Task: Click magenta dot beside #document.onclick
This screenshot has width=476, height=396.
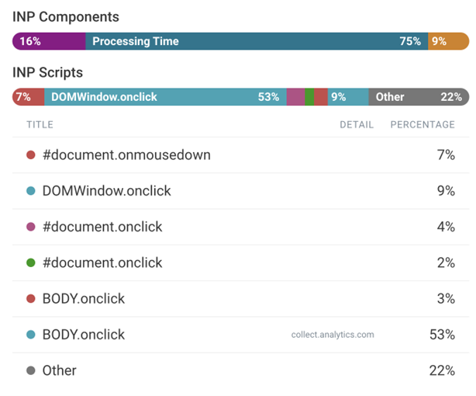Action: click(31, 227)
